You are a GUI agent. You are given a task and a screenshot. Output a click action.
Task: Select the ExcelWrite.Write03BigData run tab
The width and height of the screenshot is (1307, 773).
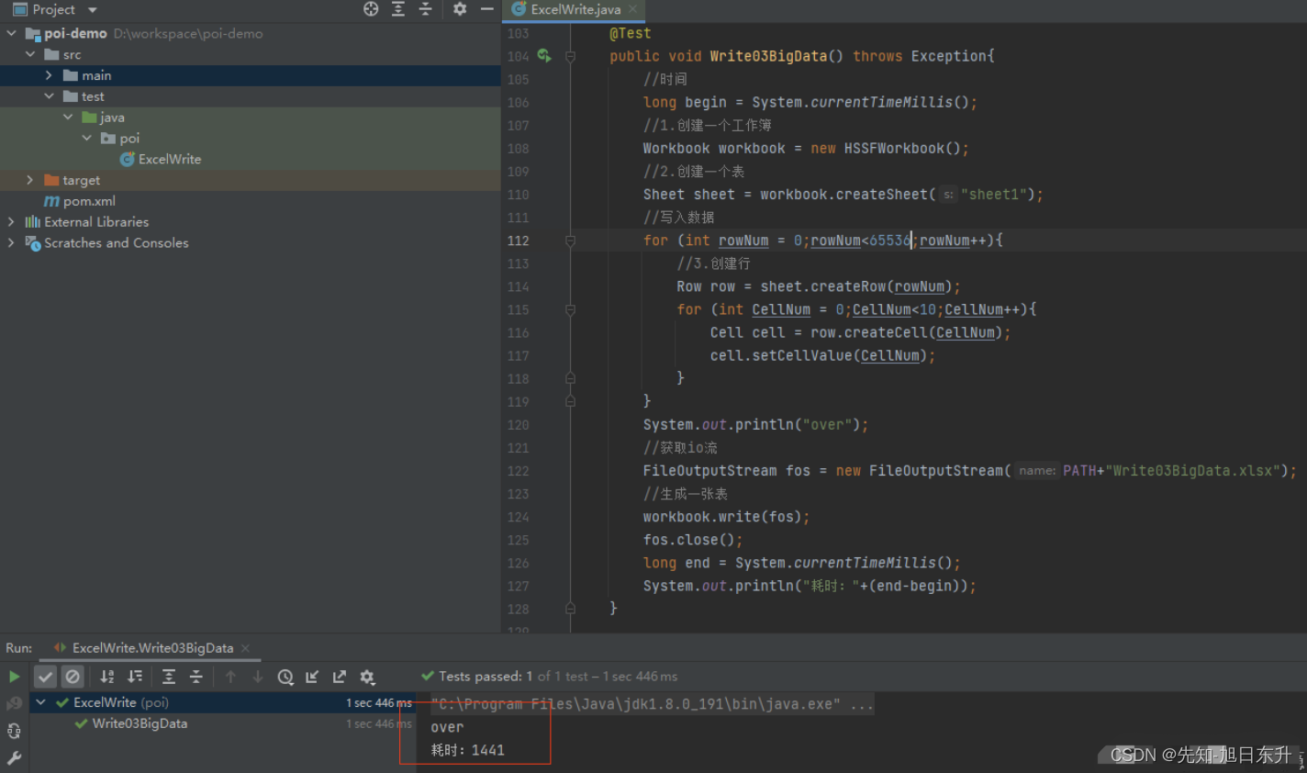pos(152,648)
